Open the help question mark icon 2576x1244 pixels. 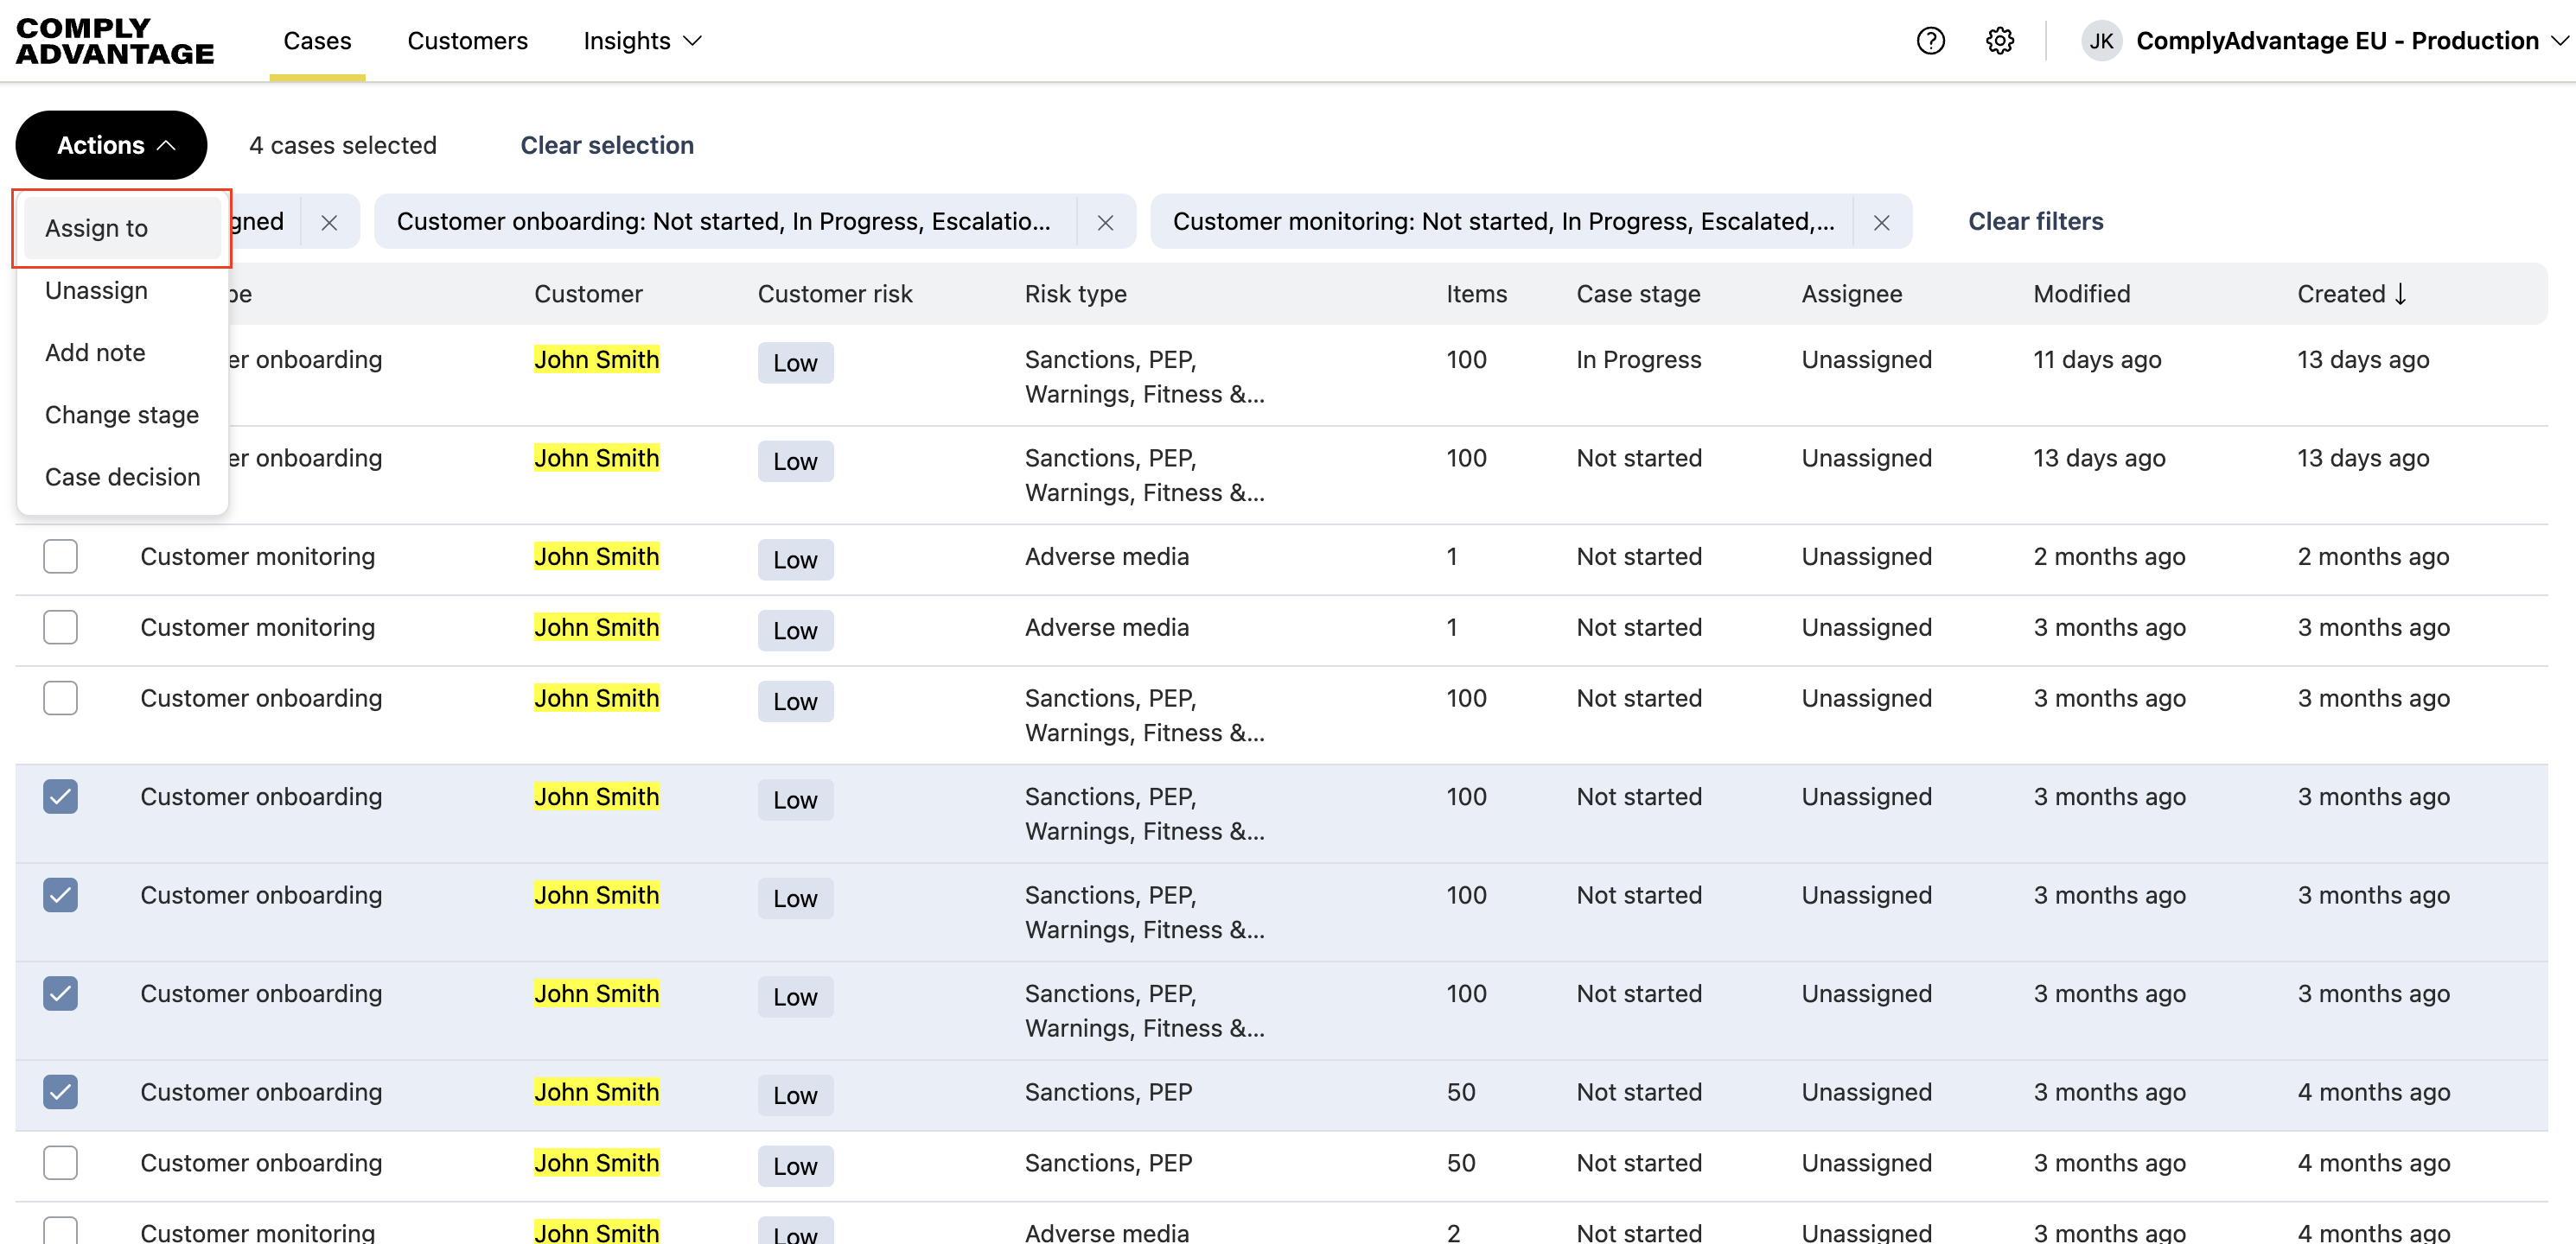pyautogui.click(x=1930, y=41)
